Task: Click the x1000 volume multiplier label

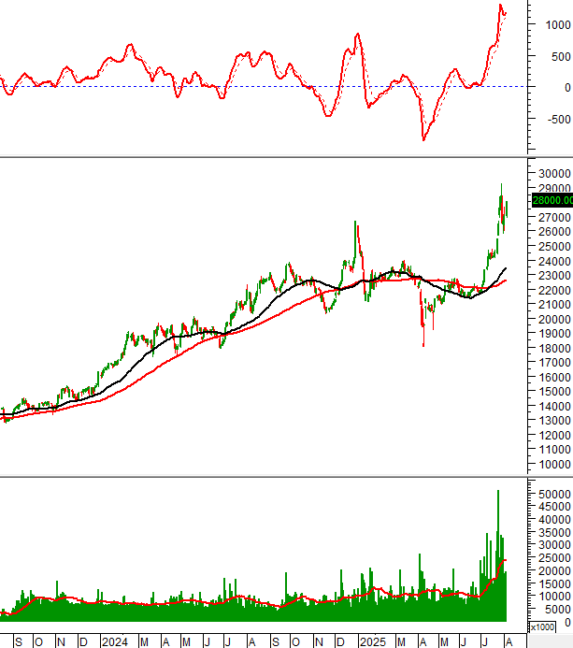Action: click(542, 627)
